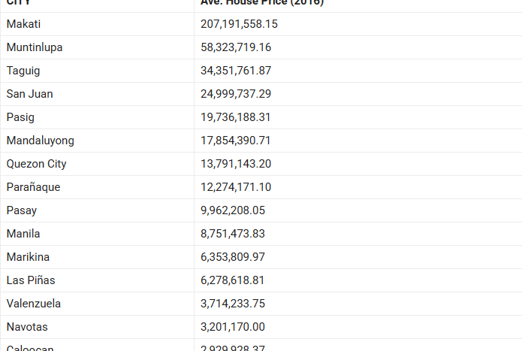Click the Quezon City cell
This screenshot has width=522, height=351.
tap(36, 164)
